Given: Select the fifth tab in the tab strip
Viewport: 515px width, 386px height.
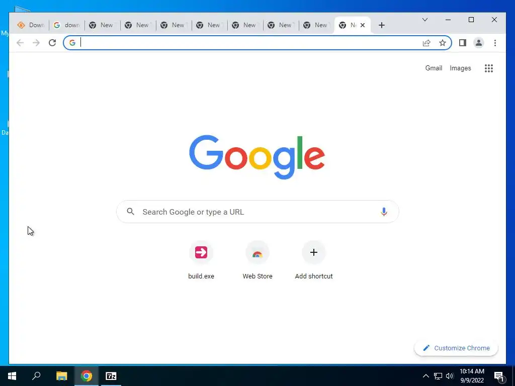Looking at the screenshot, I should point(174,25).
